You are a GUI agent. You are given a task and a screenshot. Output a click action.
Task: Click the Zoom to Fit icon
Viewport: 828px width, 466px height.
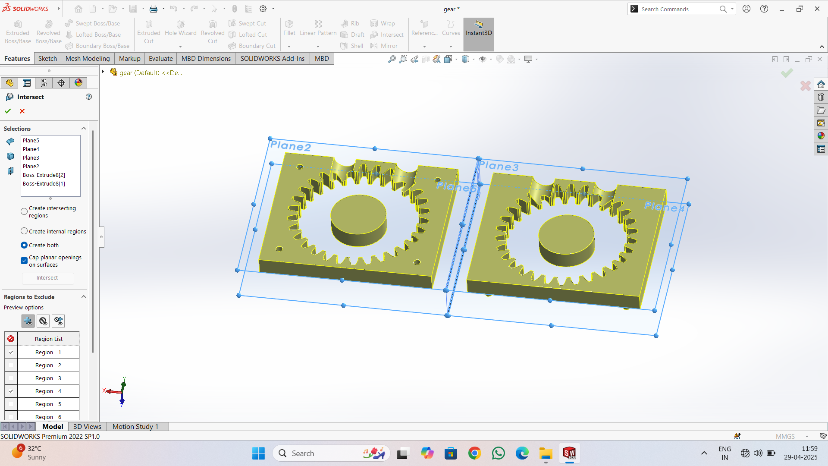point(392,59)
